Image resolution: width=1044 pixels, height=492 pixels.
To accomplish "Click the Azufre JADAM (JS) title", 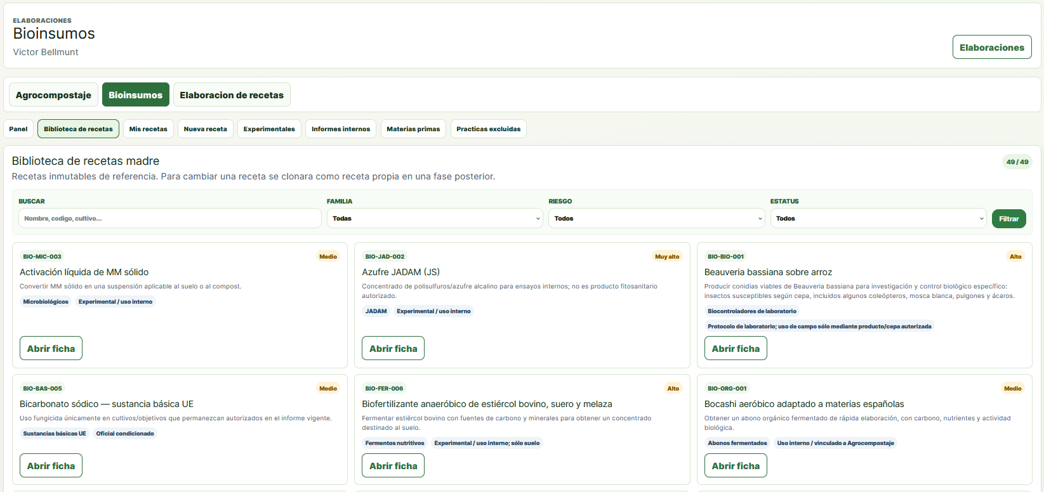I will point(400,272).
